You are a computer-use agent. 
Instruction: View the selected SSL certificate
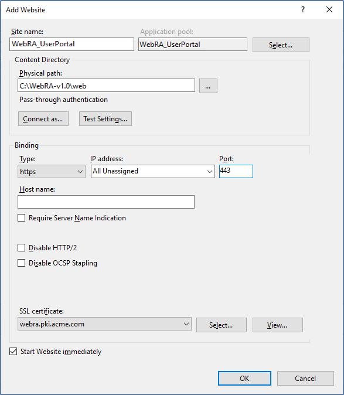278,325
